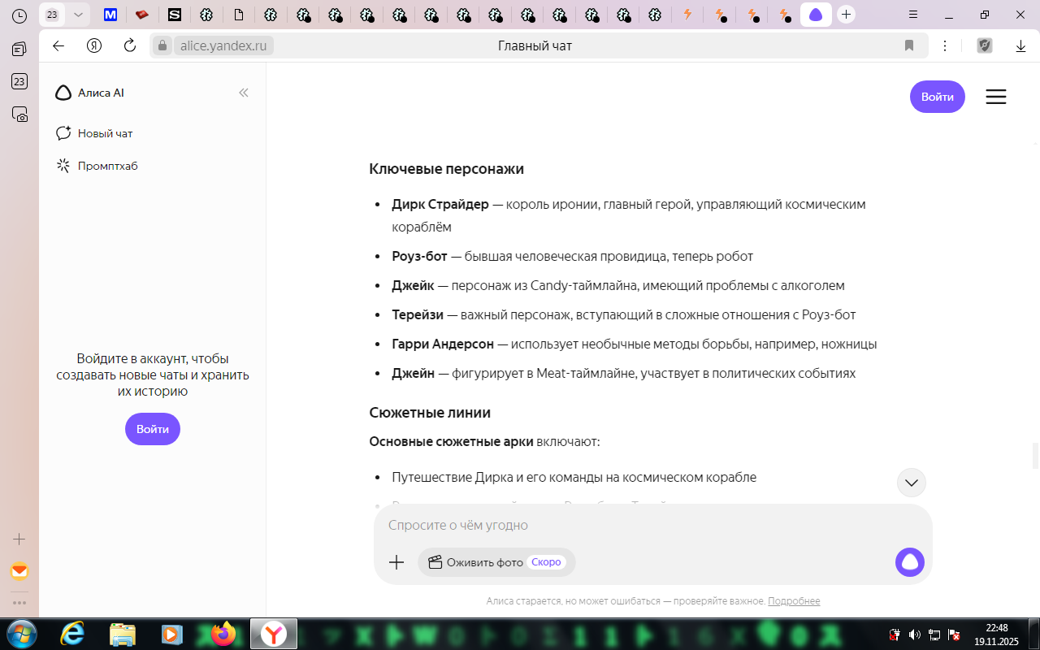
Task: Start a Новый чат
Action: click(x=104, y=133)
